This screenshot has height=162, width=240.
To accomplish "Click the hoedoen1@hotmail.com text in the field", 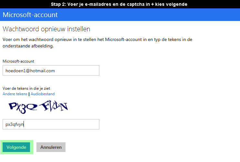I will coord(30,71).
